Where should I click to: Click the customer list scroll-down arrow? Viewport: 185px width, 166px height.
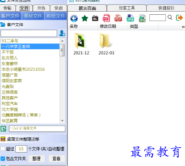tap(62, 121)
